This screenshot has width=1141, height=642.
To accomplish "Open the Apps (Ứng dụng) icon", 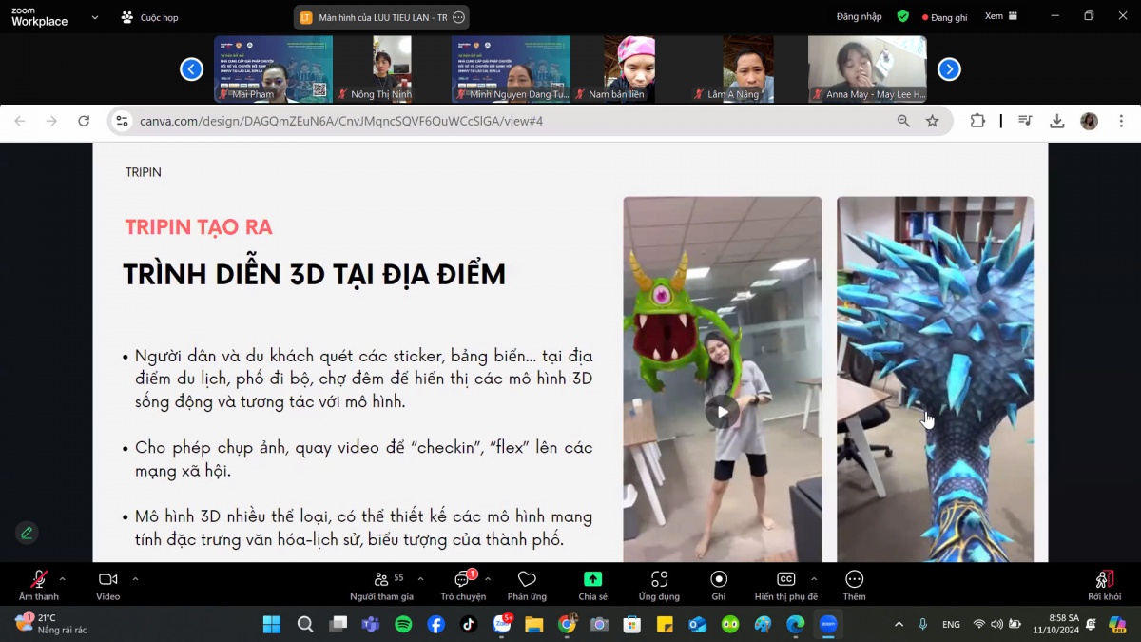I will click(x=659, y=579).
